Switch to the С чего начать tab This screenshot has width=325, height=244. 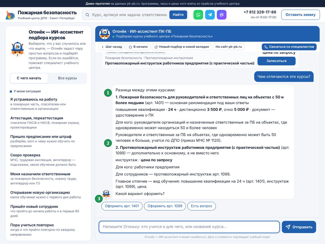point(29,78)
